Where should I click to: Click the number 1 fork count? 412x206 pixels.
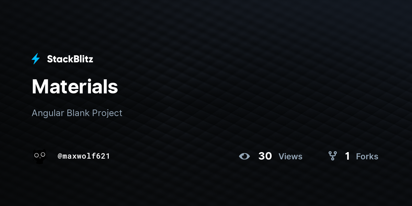(347, 156)
